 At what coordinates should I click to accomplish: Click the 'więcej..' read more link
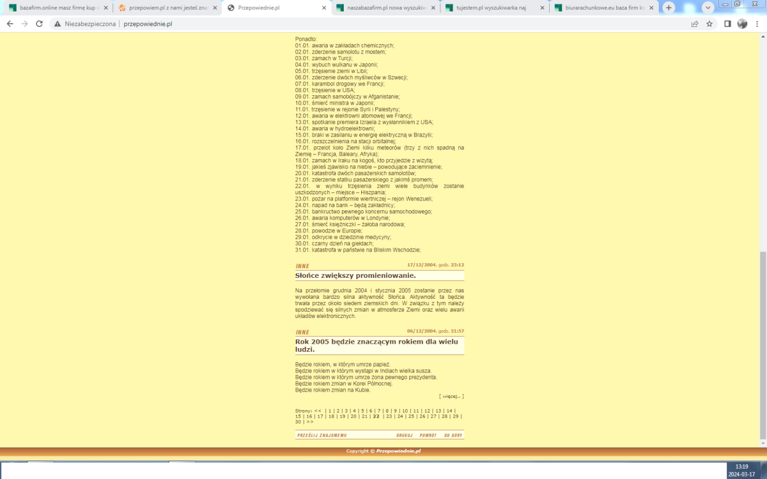tap(451, 396)
